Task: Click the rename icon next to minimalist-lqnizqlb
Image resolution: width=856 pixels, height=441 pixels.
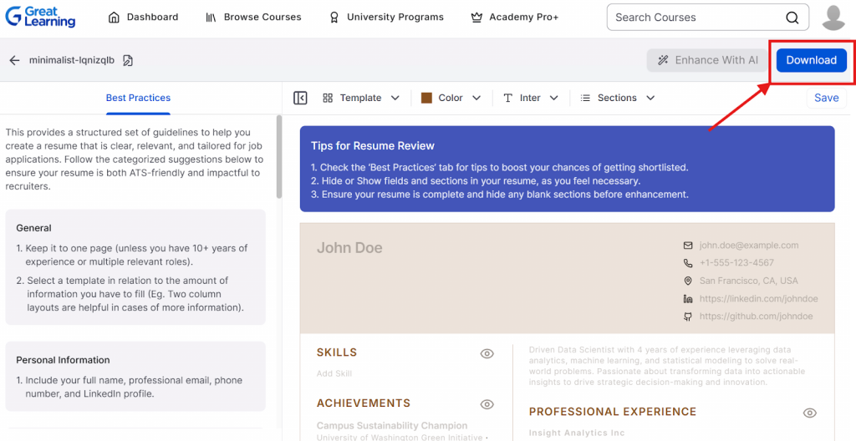Action: coord(128,60)
